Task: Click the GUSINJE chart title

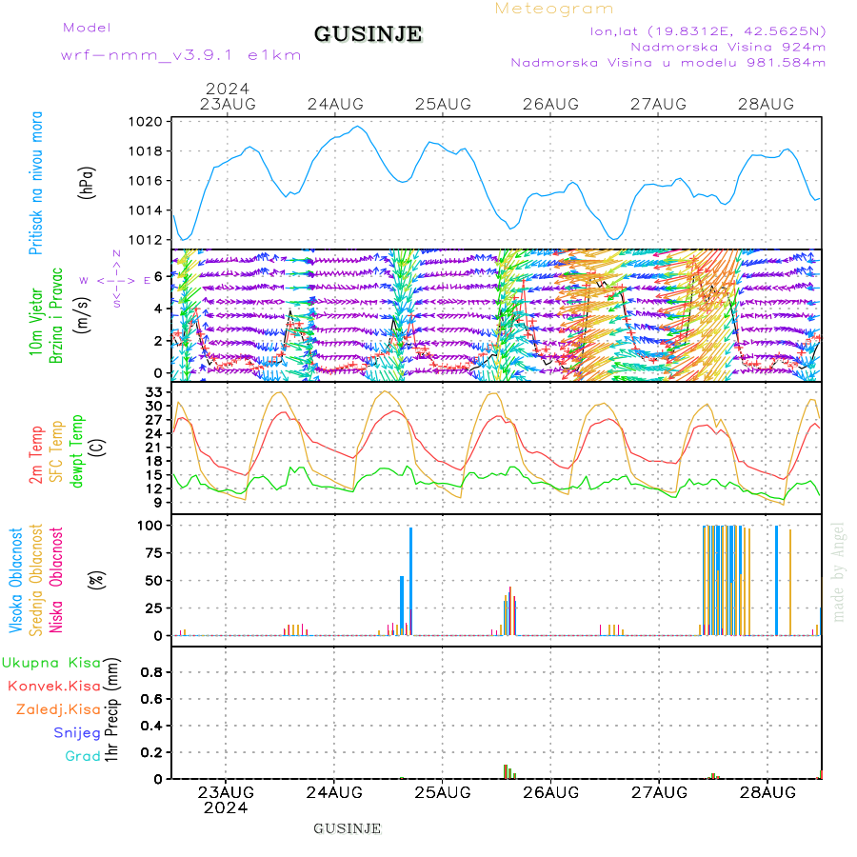Action: [368, 34]
